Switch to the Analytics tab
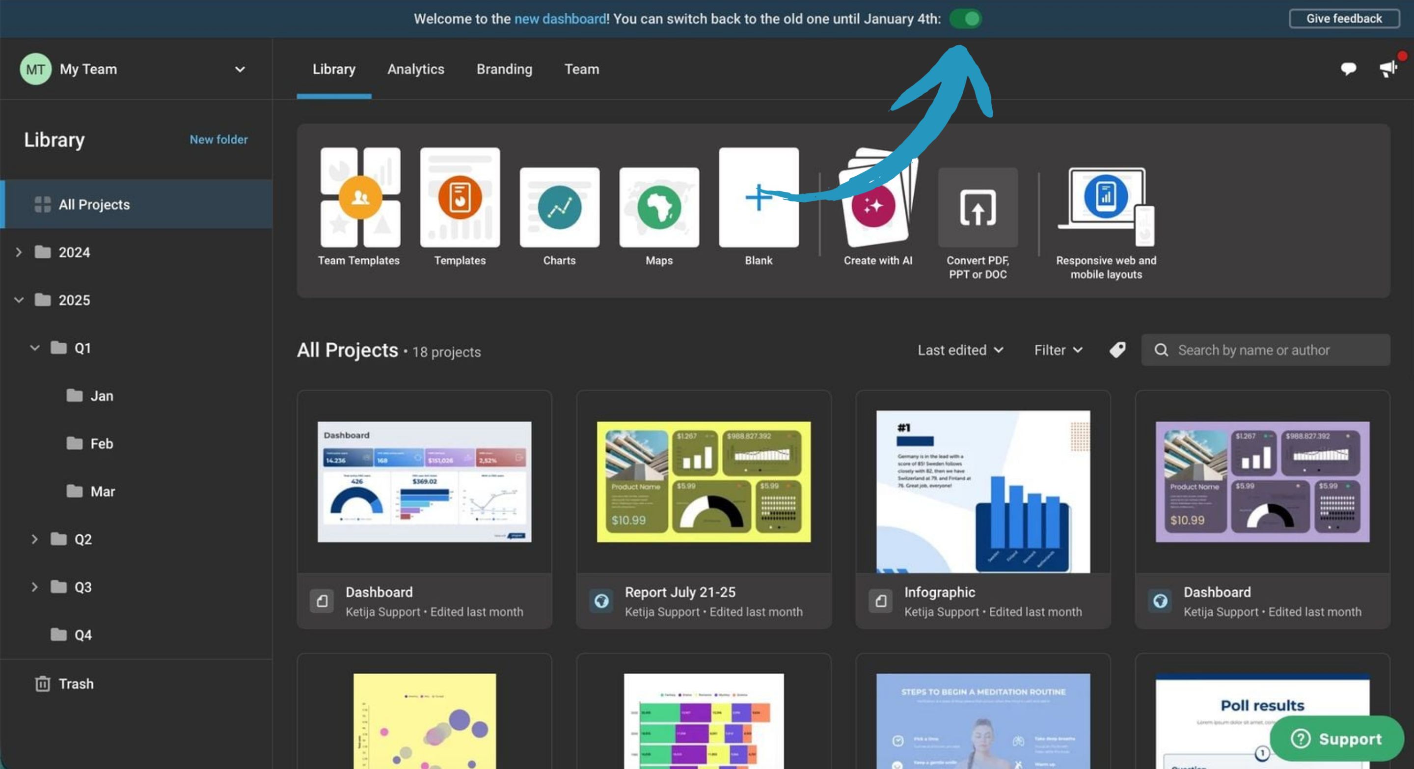 point(415,69)
